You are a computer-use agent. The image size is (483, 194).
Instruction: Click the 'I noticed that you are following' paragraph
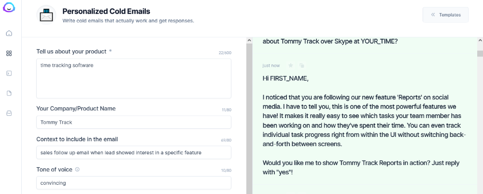pyautogui.click(x=364, y=121)
